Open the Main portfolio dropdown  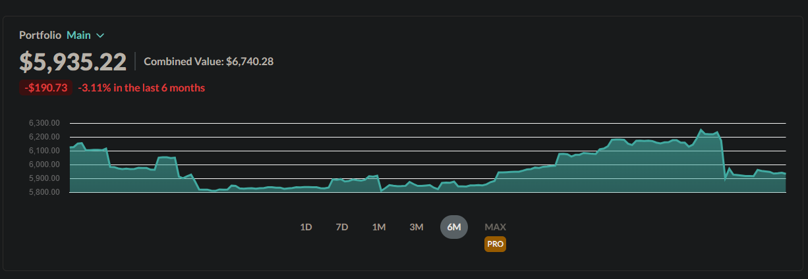coord(85,36)
